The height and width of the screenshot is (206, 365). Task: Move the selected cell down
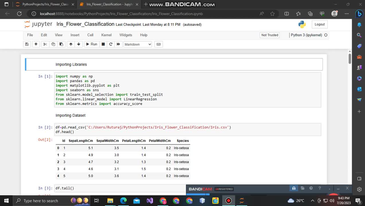[x=79, y=44]
